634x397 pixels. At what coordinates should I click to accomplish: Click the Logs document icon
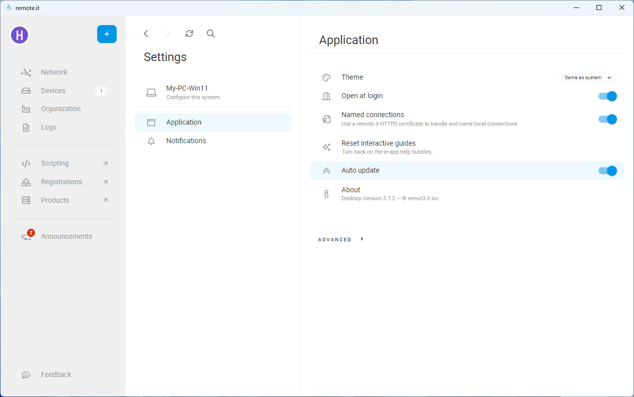(26, 128)
